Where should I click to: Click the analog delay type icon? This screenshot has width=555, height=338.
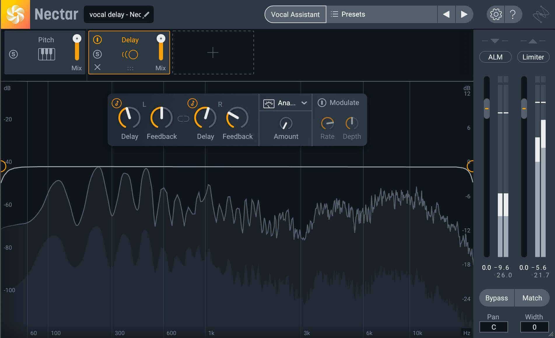tap(269, 104)
